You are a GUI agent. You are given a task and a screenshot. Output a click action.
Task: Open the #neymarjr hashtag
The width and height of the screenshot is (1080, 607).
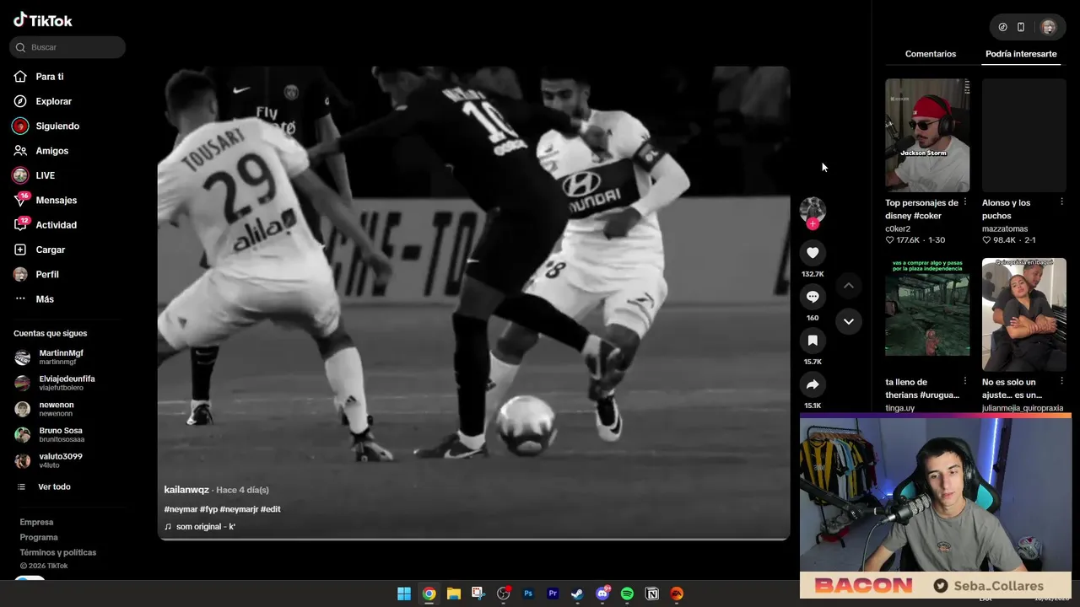[239, 509]
